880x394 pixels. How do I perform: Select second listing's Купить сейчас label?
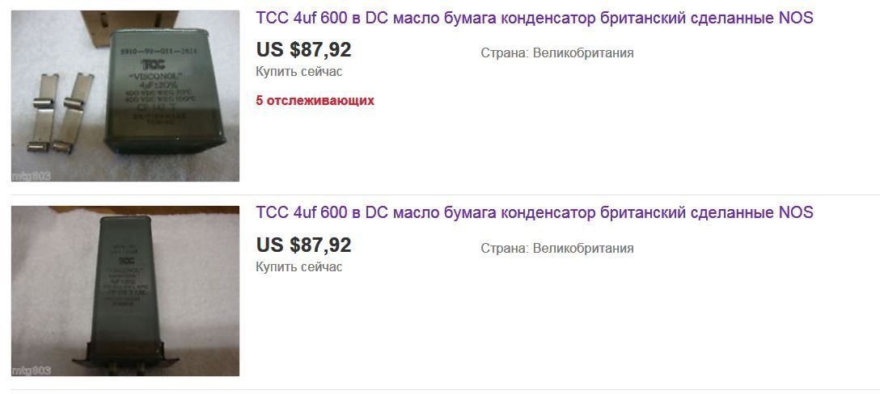coord(298,266)
